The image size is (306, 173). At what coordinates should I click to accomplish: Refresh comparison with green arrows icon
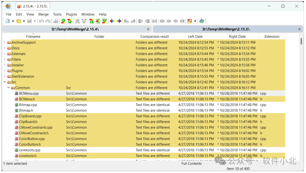tap(202, 21)
